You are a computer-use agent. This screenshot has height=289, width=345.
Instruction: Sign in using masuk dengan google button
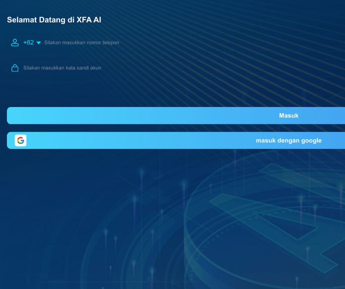[x=176, y=140]
